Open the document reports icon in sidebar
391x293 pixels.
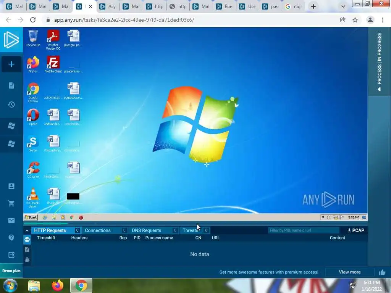click(11, 85)
